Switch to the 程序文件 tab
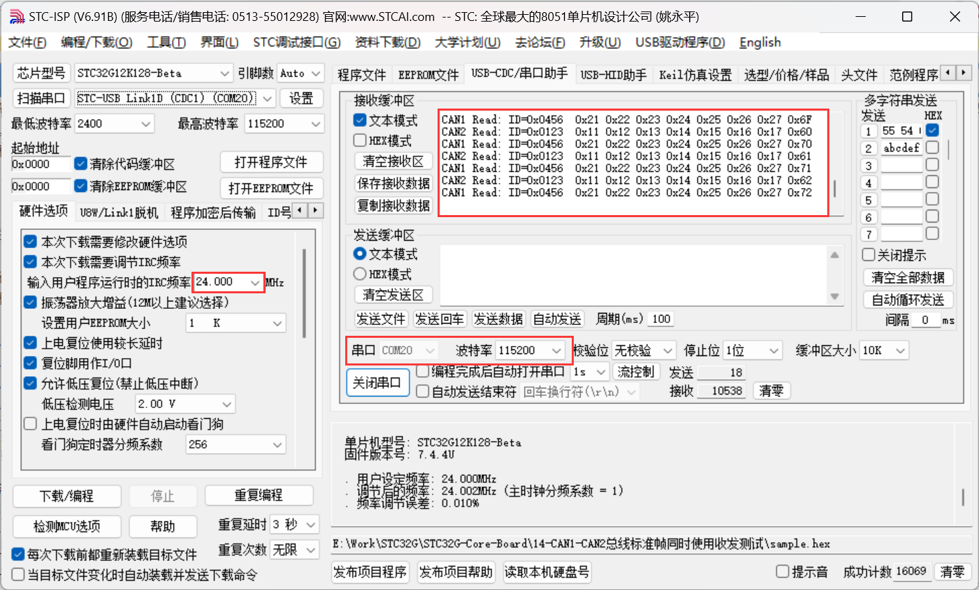 362,75
